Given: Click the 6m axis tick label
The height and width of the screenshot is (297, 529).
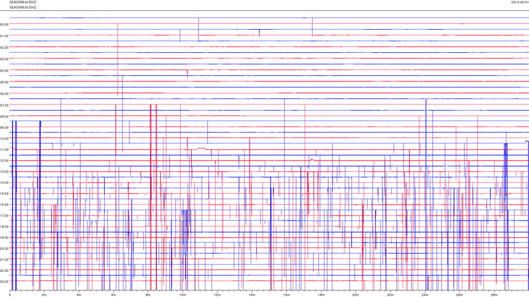Looking at the screenshot, I should [114, 295].
